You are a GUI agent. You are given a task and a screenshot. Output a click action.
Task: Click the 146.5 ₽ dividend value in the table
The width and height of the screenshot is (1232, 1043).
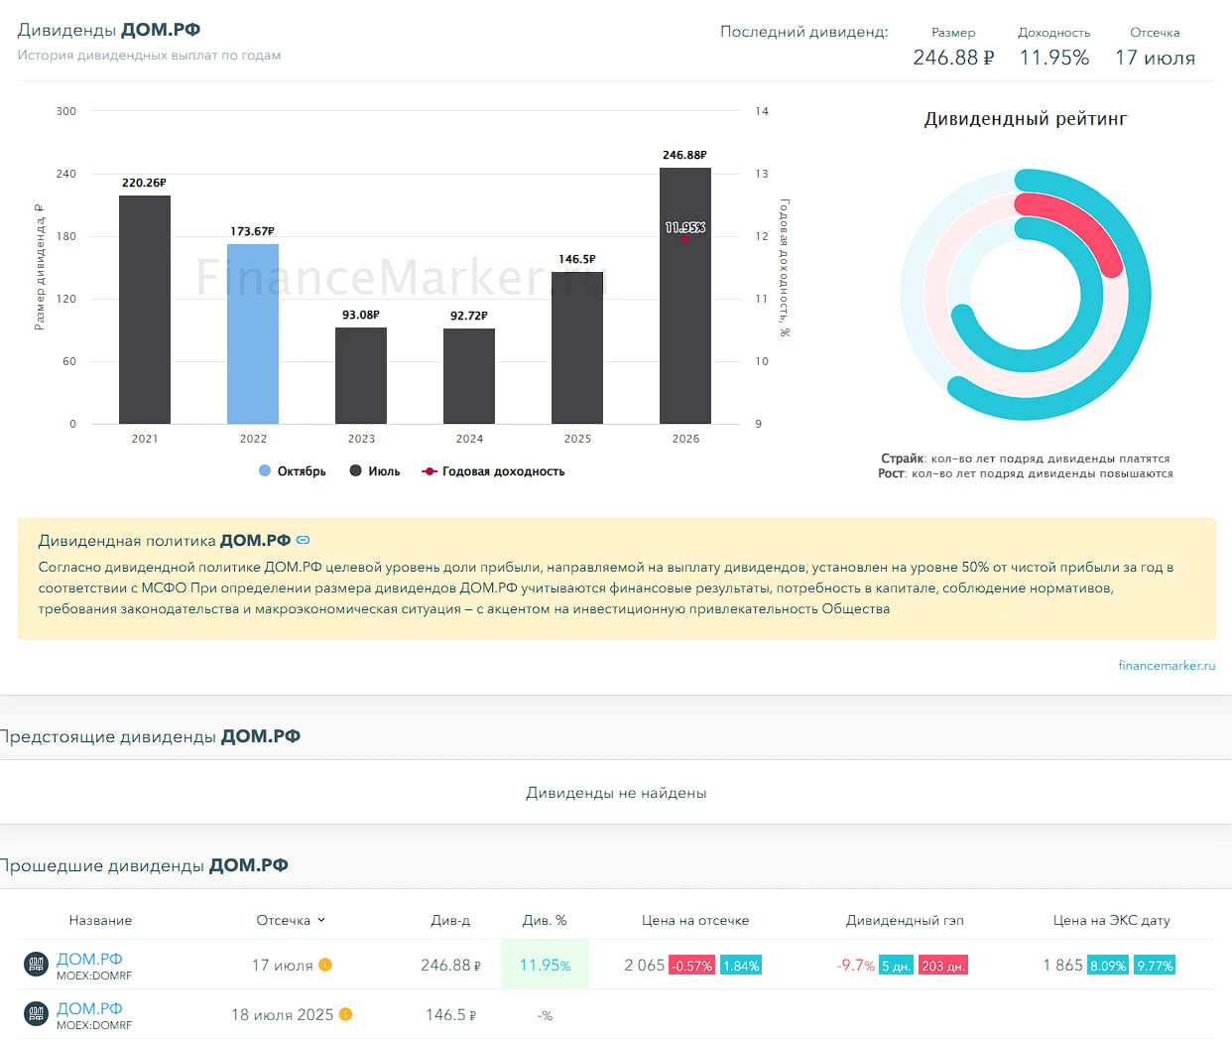pyautogui.click(x=450, y=1014)
